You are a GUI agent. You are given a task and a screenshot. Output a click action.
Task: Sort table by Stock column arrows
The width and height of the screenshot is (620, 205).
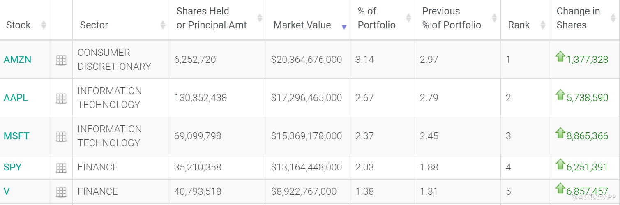(x=44, y=25)
